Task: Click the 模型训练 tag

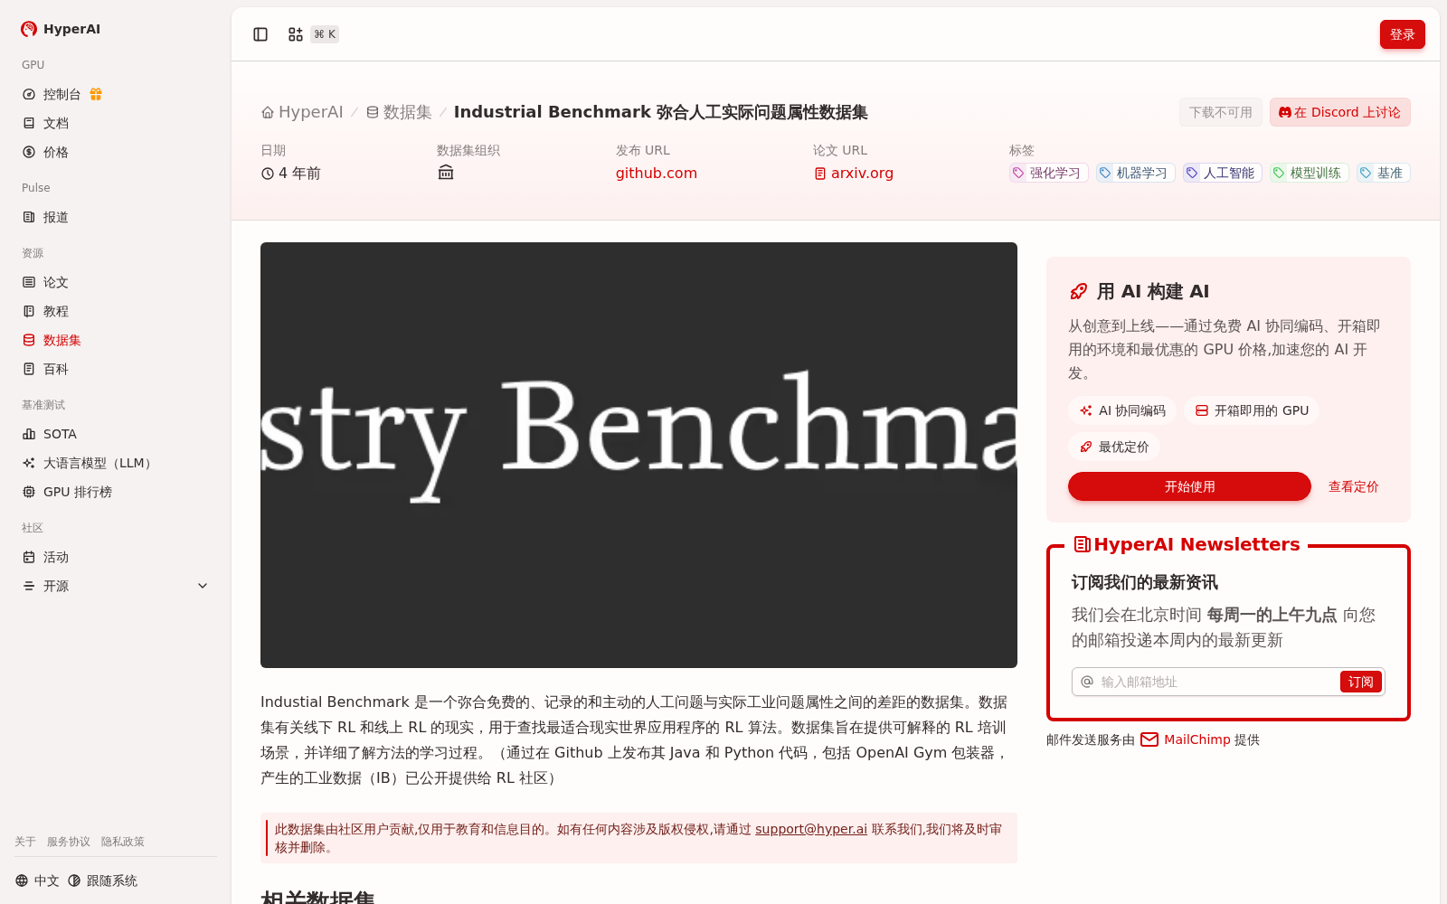Action: [1310, 173]
